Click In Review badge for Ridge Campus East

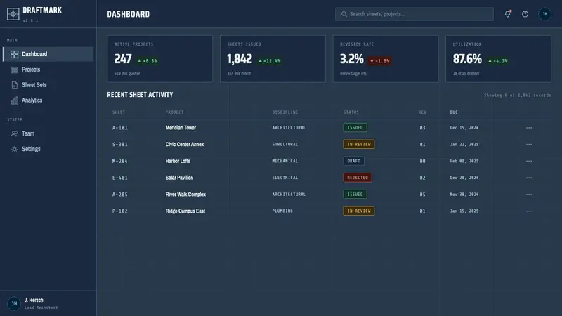pos(359,211)
